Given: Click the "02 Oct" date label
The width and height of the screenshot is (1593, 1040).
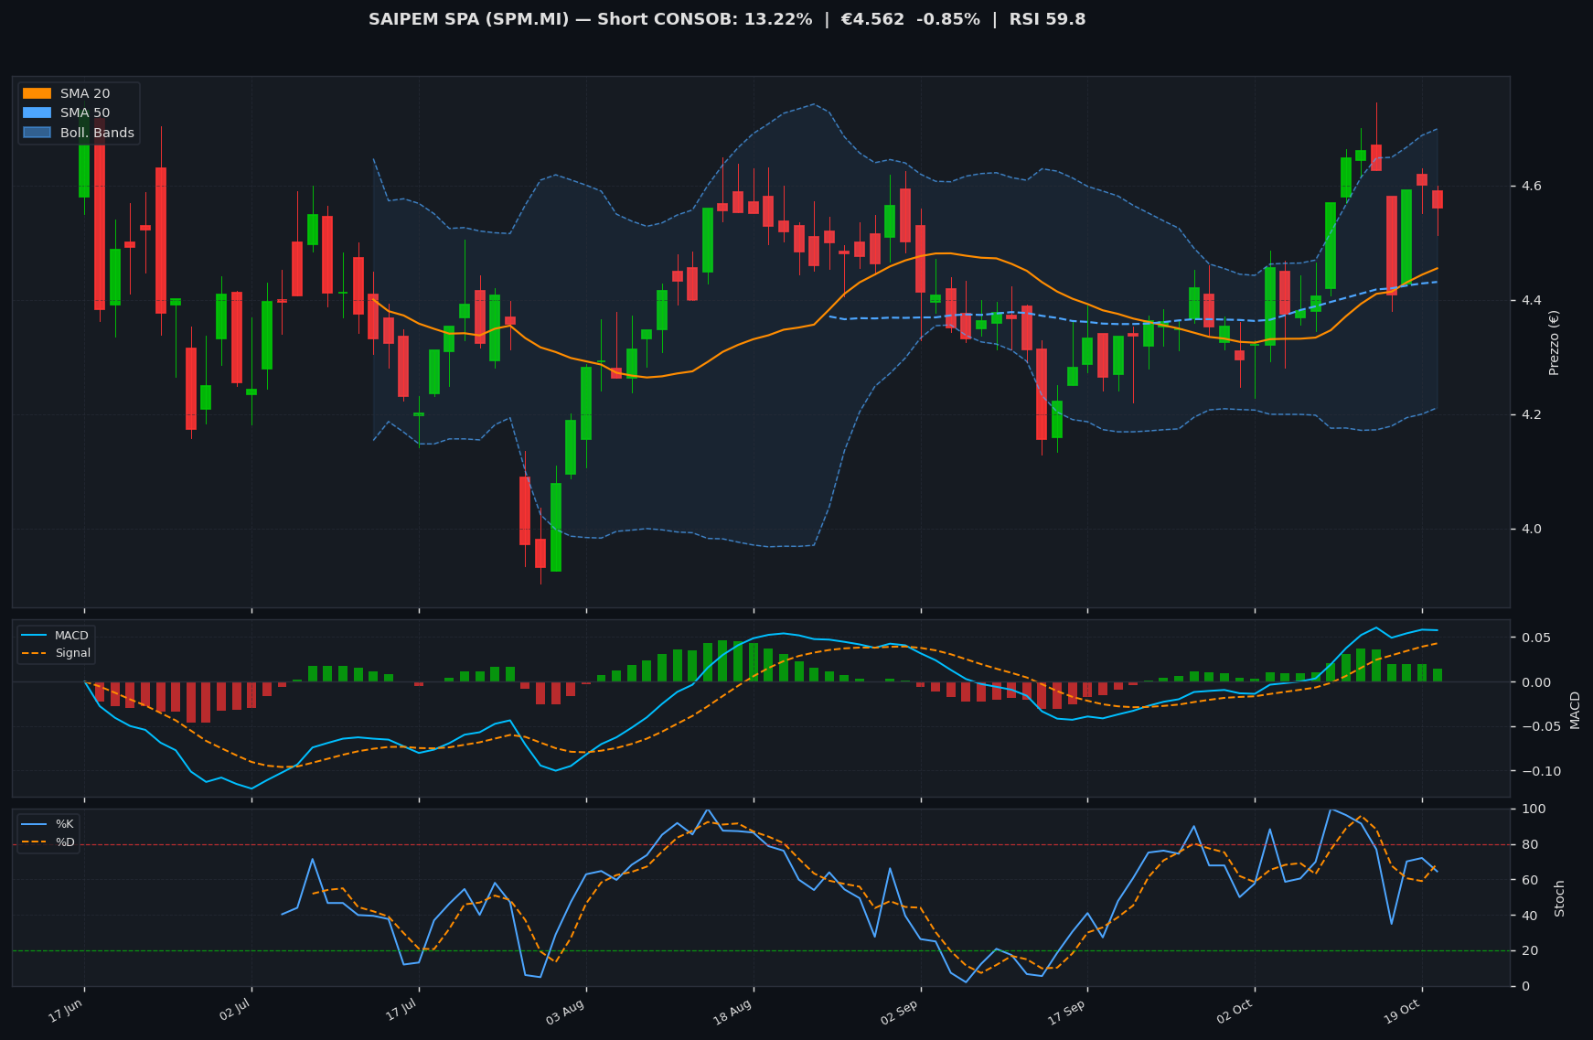Looking at the screenshot, I should click(x=1235, y=1013).
